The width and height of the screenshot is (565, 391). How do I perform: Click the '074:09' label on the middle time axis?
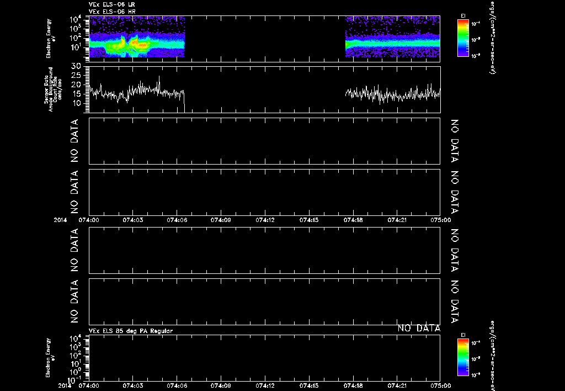point(221,220)
